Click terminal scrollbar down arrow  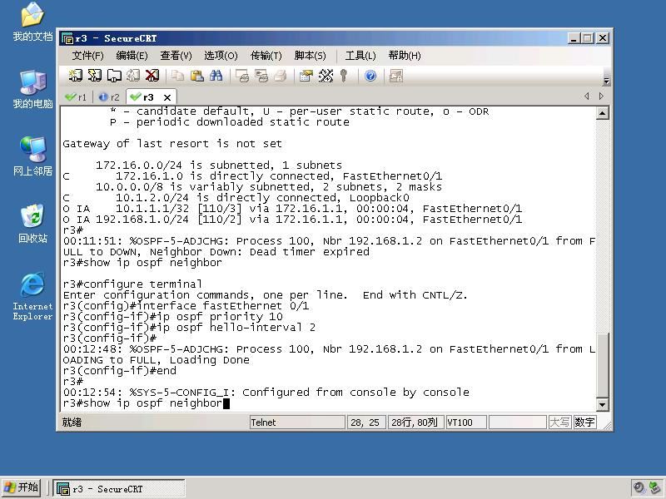(x=602, y=405)
